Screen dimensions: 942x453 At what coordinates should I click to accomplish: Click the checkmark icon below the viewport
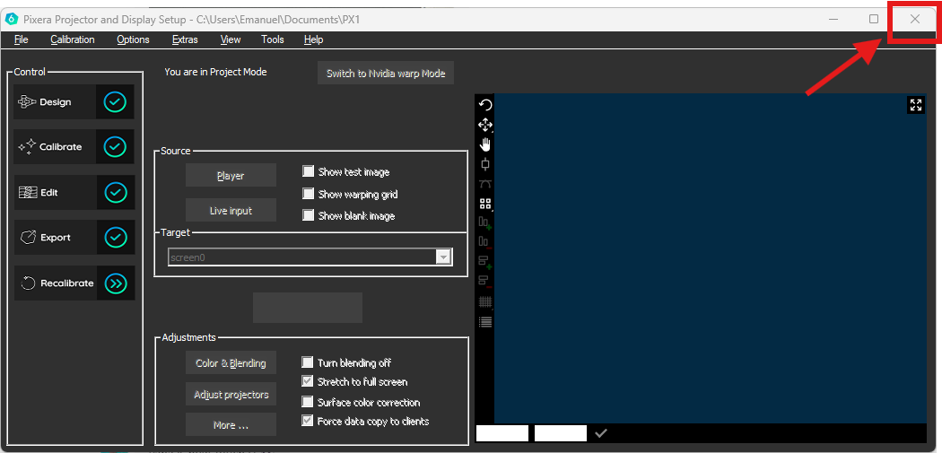[601, 433]
